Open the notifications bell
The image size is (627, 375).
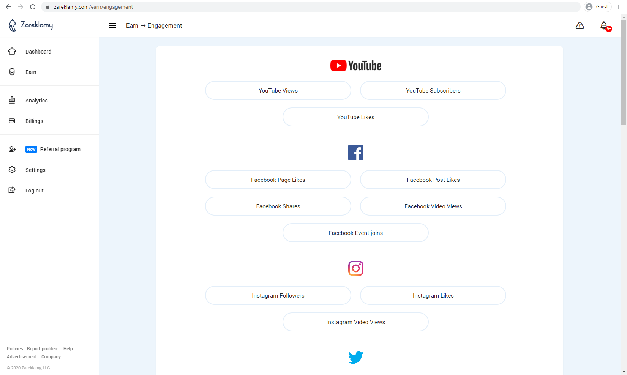(x=604, y=26)
